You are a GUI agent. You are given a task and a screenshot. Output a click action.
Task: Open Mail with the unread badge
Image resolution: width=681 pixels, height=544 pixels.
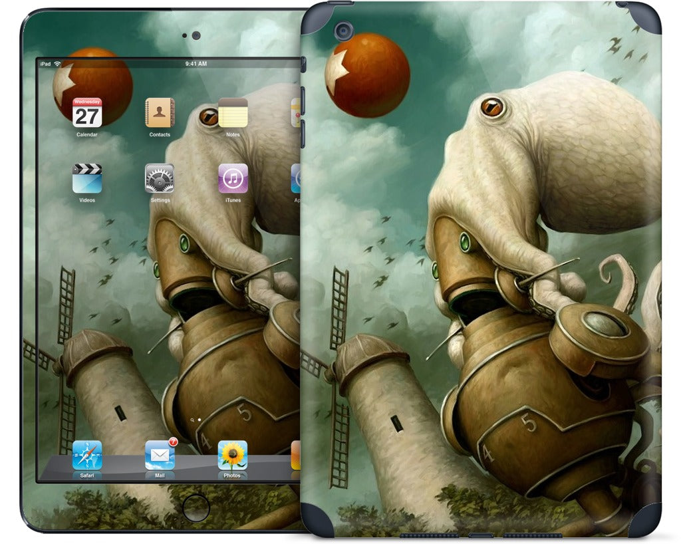pos(160,455)
